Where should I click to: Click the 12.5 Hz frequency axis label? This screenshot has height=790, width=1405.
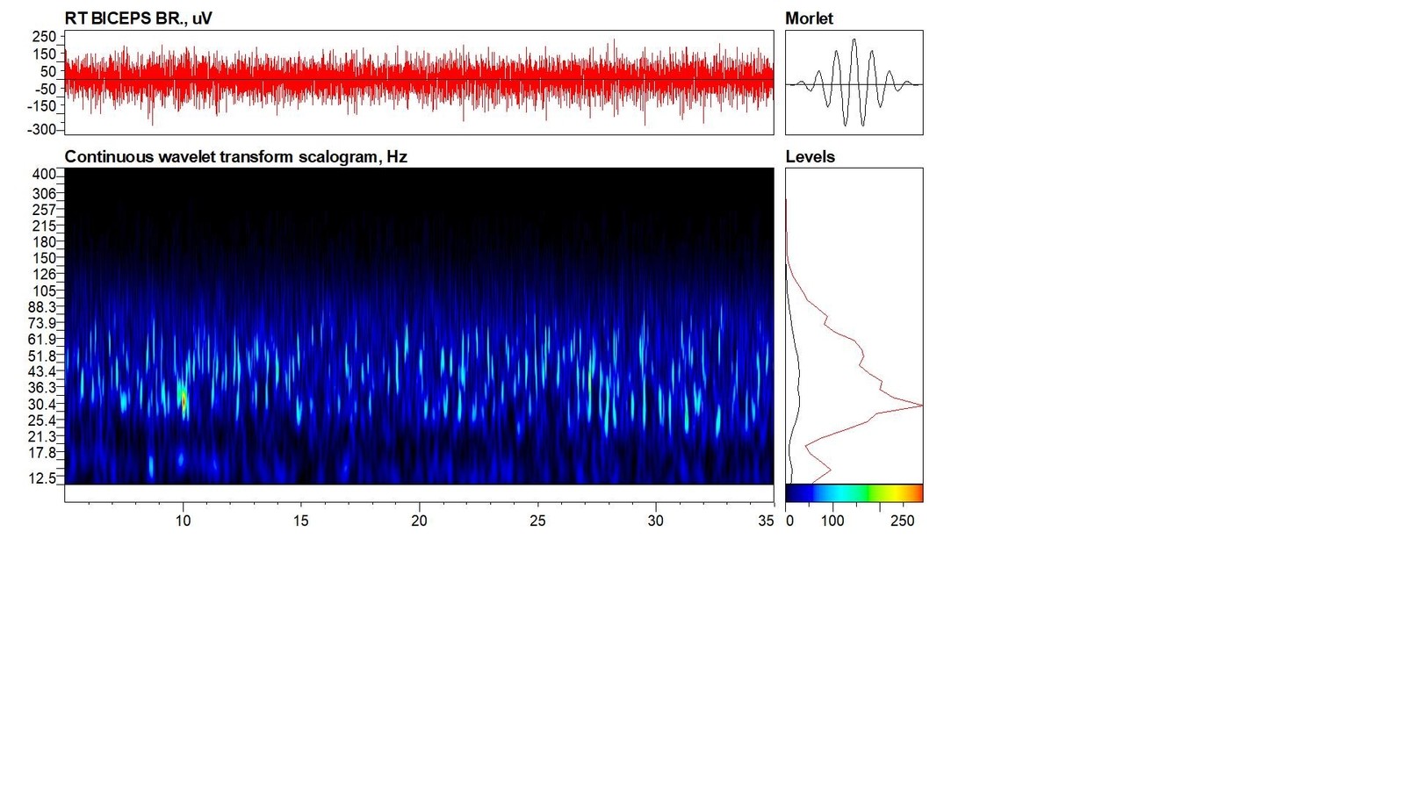click(42, 478)
